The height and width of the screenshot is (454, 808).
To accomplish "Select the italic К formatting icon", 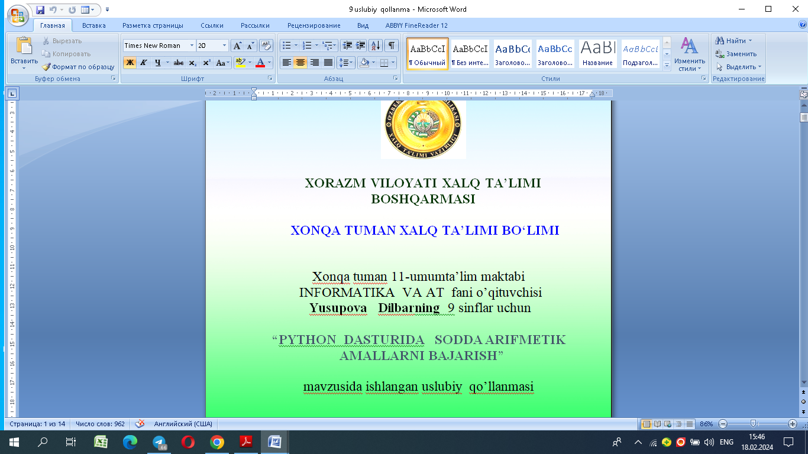I will 143,62.
